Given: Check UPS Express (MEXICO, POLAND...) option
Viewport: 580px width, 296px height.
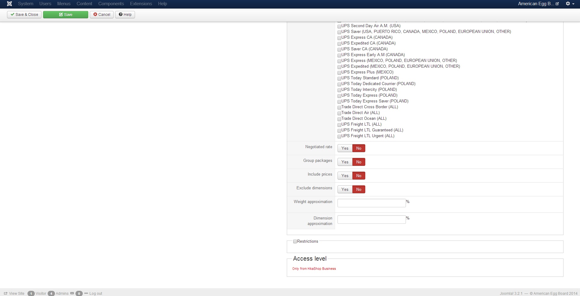Looking at the screenshot, I should tap(339, 61).
